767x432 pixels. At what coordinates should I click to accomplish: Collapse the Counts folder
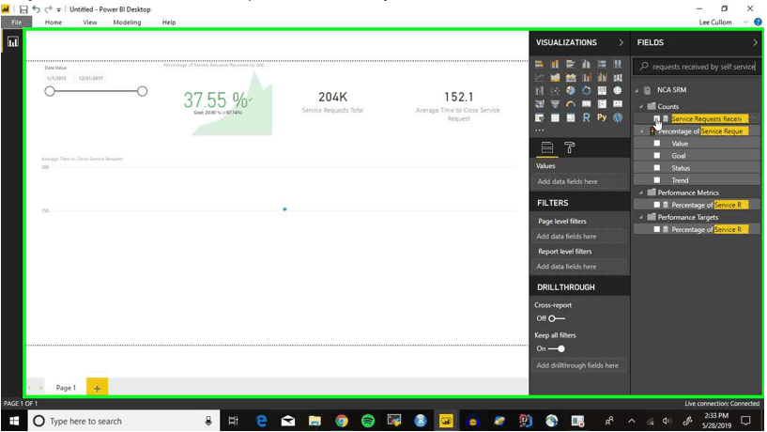[x=641, y=107]
